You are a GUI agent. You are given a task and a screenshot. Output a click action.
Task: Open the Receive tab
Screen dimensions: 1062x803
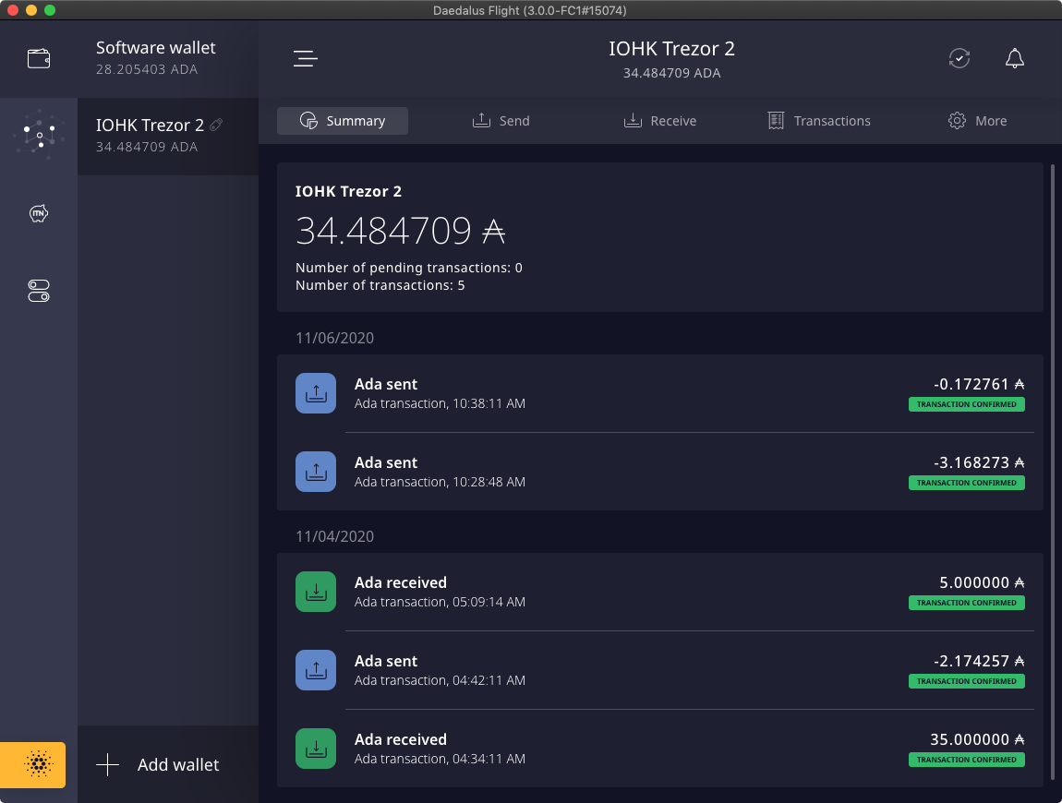pyautogui.click(x=660, y=121)
